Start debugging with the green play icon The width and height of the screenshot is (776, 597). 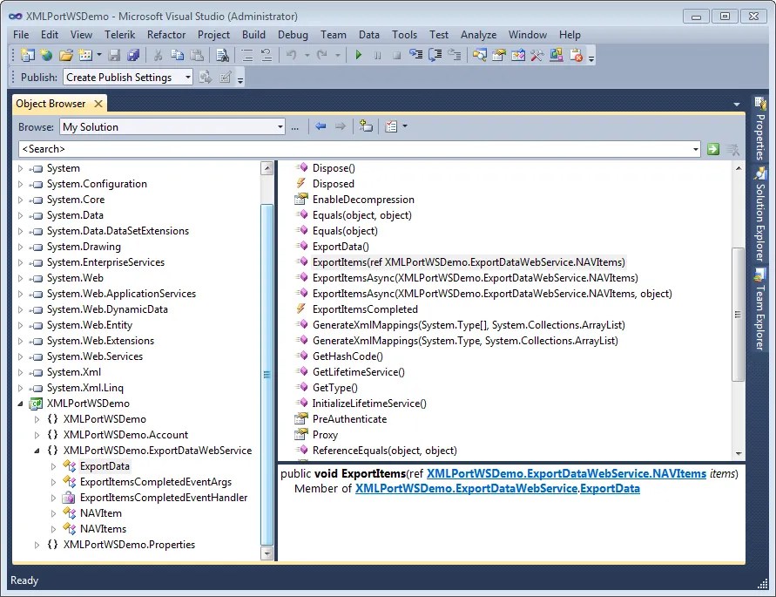pos(359,55)
